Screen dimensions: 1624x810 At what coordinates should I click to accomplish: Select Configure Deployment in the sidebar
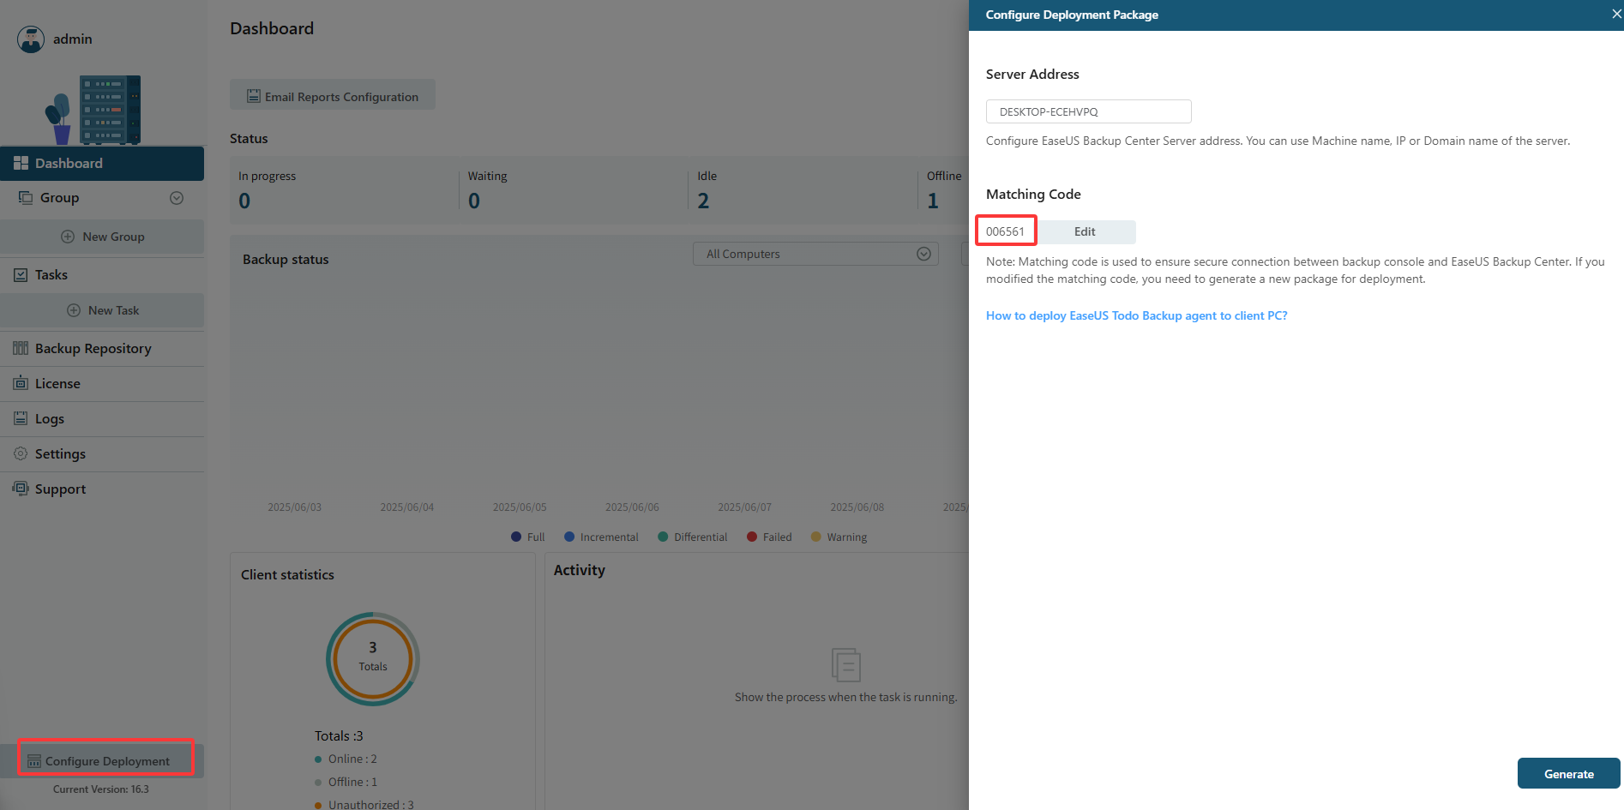106,761
